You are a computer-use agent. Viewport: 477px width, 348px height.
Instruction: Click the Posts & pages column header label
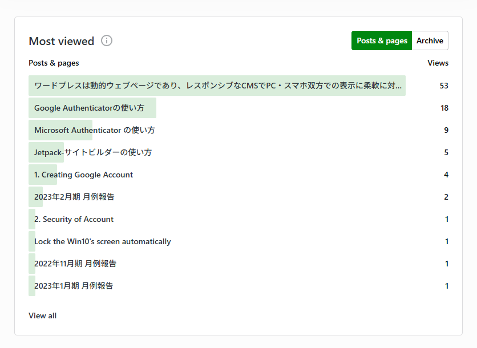click(54, 63)
